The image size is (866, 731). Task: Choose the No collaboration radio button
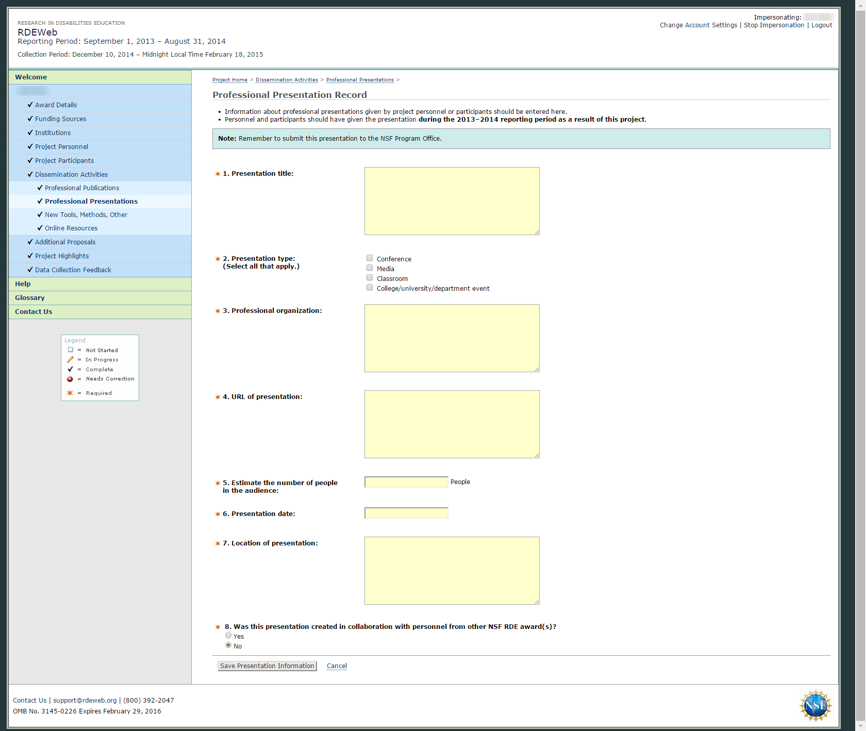click(228, 645)
